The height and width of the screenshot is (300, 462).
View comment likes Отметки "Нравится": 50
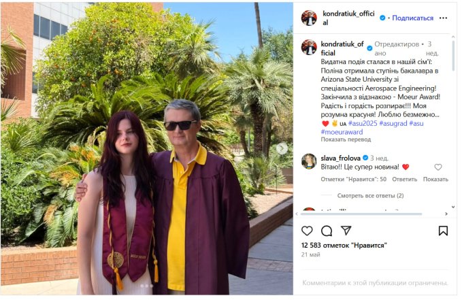coord(353,179)
